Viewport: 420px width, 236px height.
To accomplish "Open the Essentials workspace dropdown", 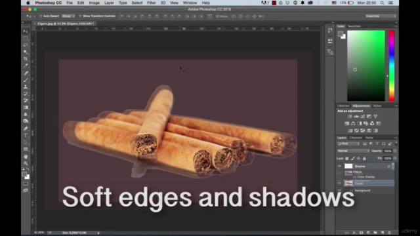I will [381, 16].
